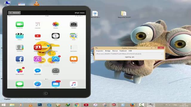
Task: Click the iPad home screen page dots
Action: click(47, 79)
